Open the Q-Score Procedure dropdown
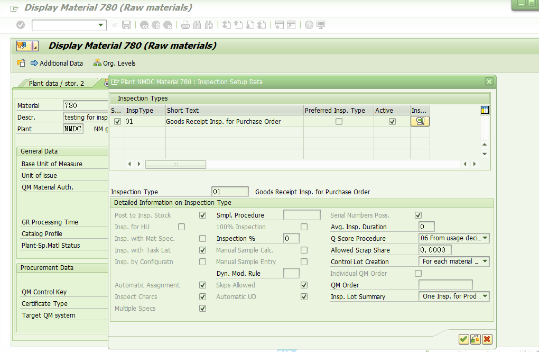The height and width of the screenshot is (352, 539). click(485, 238)
